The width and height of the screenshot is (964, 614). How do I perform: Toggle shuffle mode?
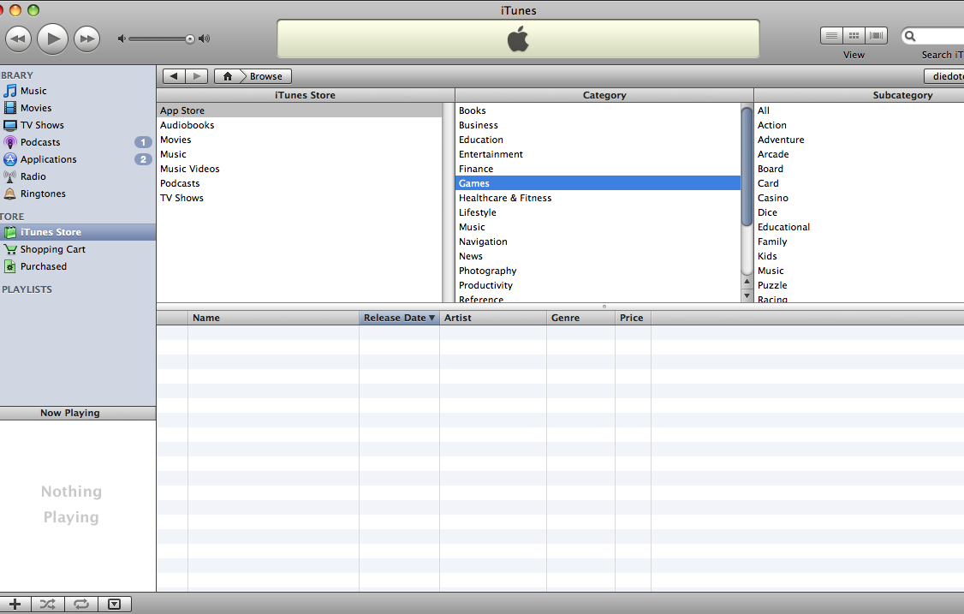(47, 605)
